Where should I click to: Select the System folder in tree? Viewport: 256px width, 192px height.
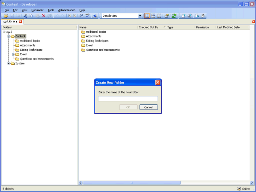tap(20, 63)
